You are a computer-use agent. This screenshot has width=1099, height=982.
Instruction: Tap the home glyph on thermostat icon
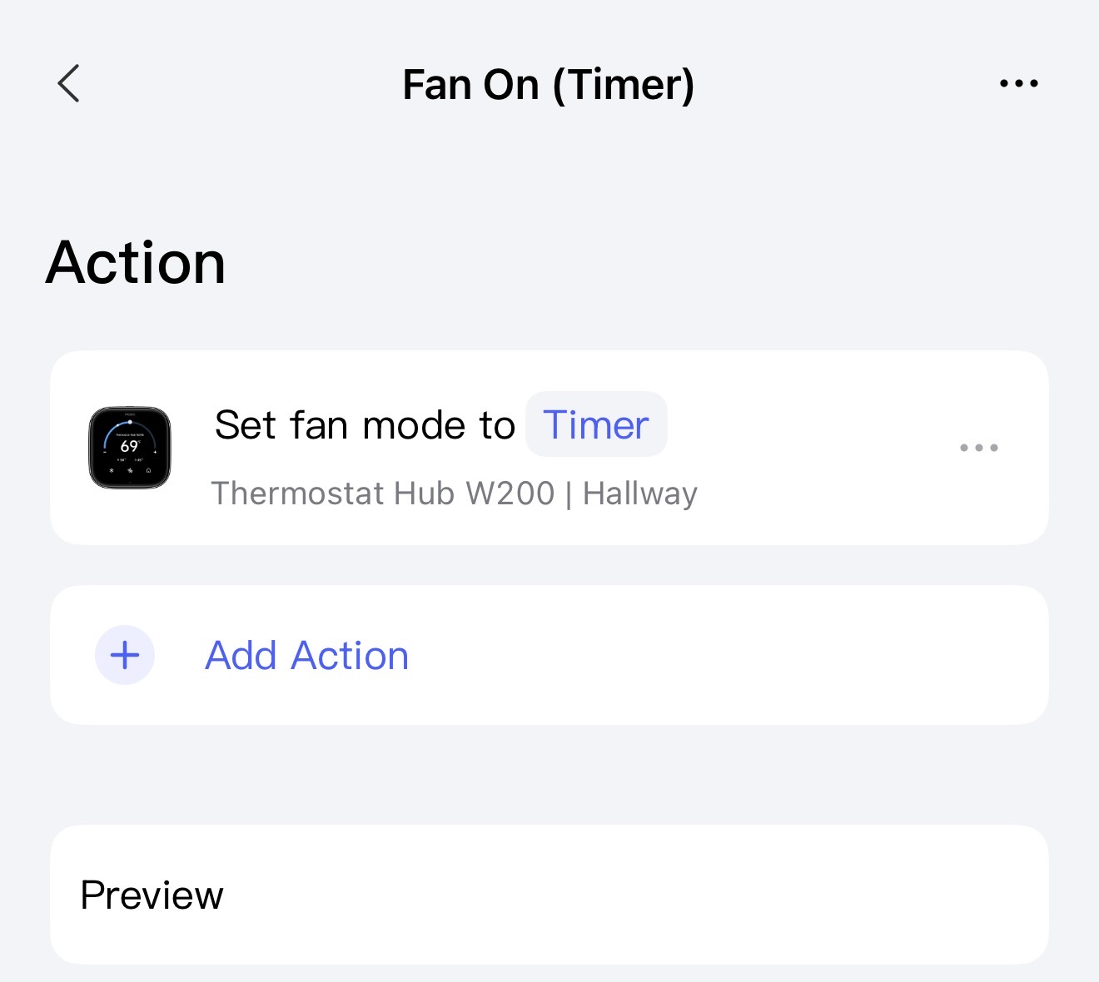click(x=149, y=470)
